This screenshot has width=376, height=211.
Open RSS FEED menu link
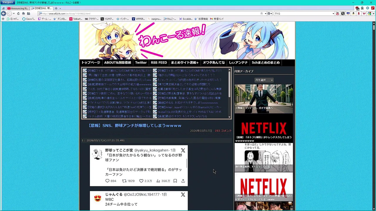tap(159, 62)
